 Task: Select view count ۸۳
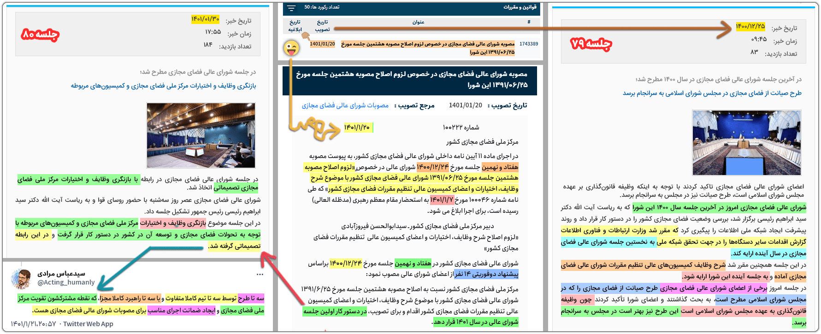point(754,52)
